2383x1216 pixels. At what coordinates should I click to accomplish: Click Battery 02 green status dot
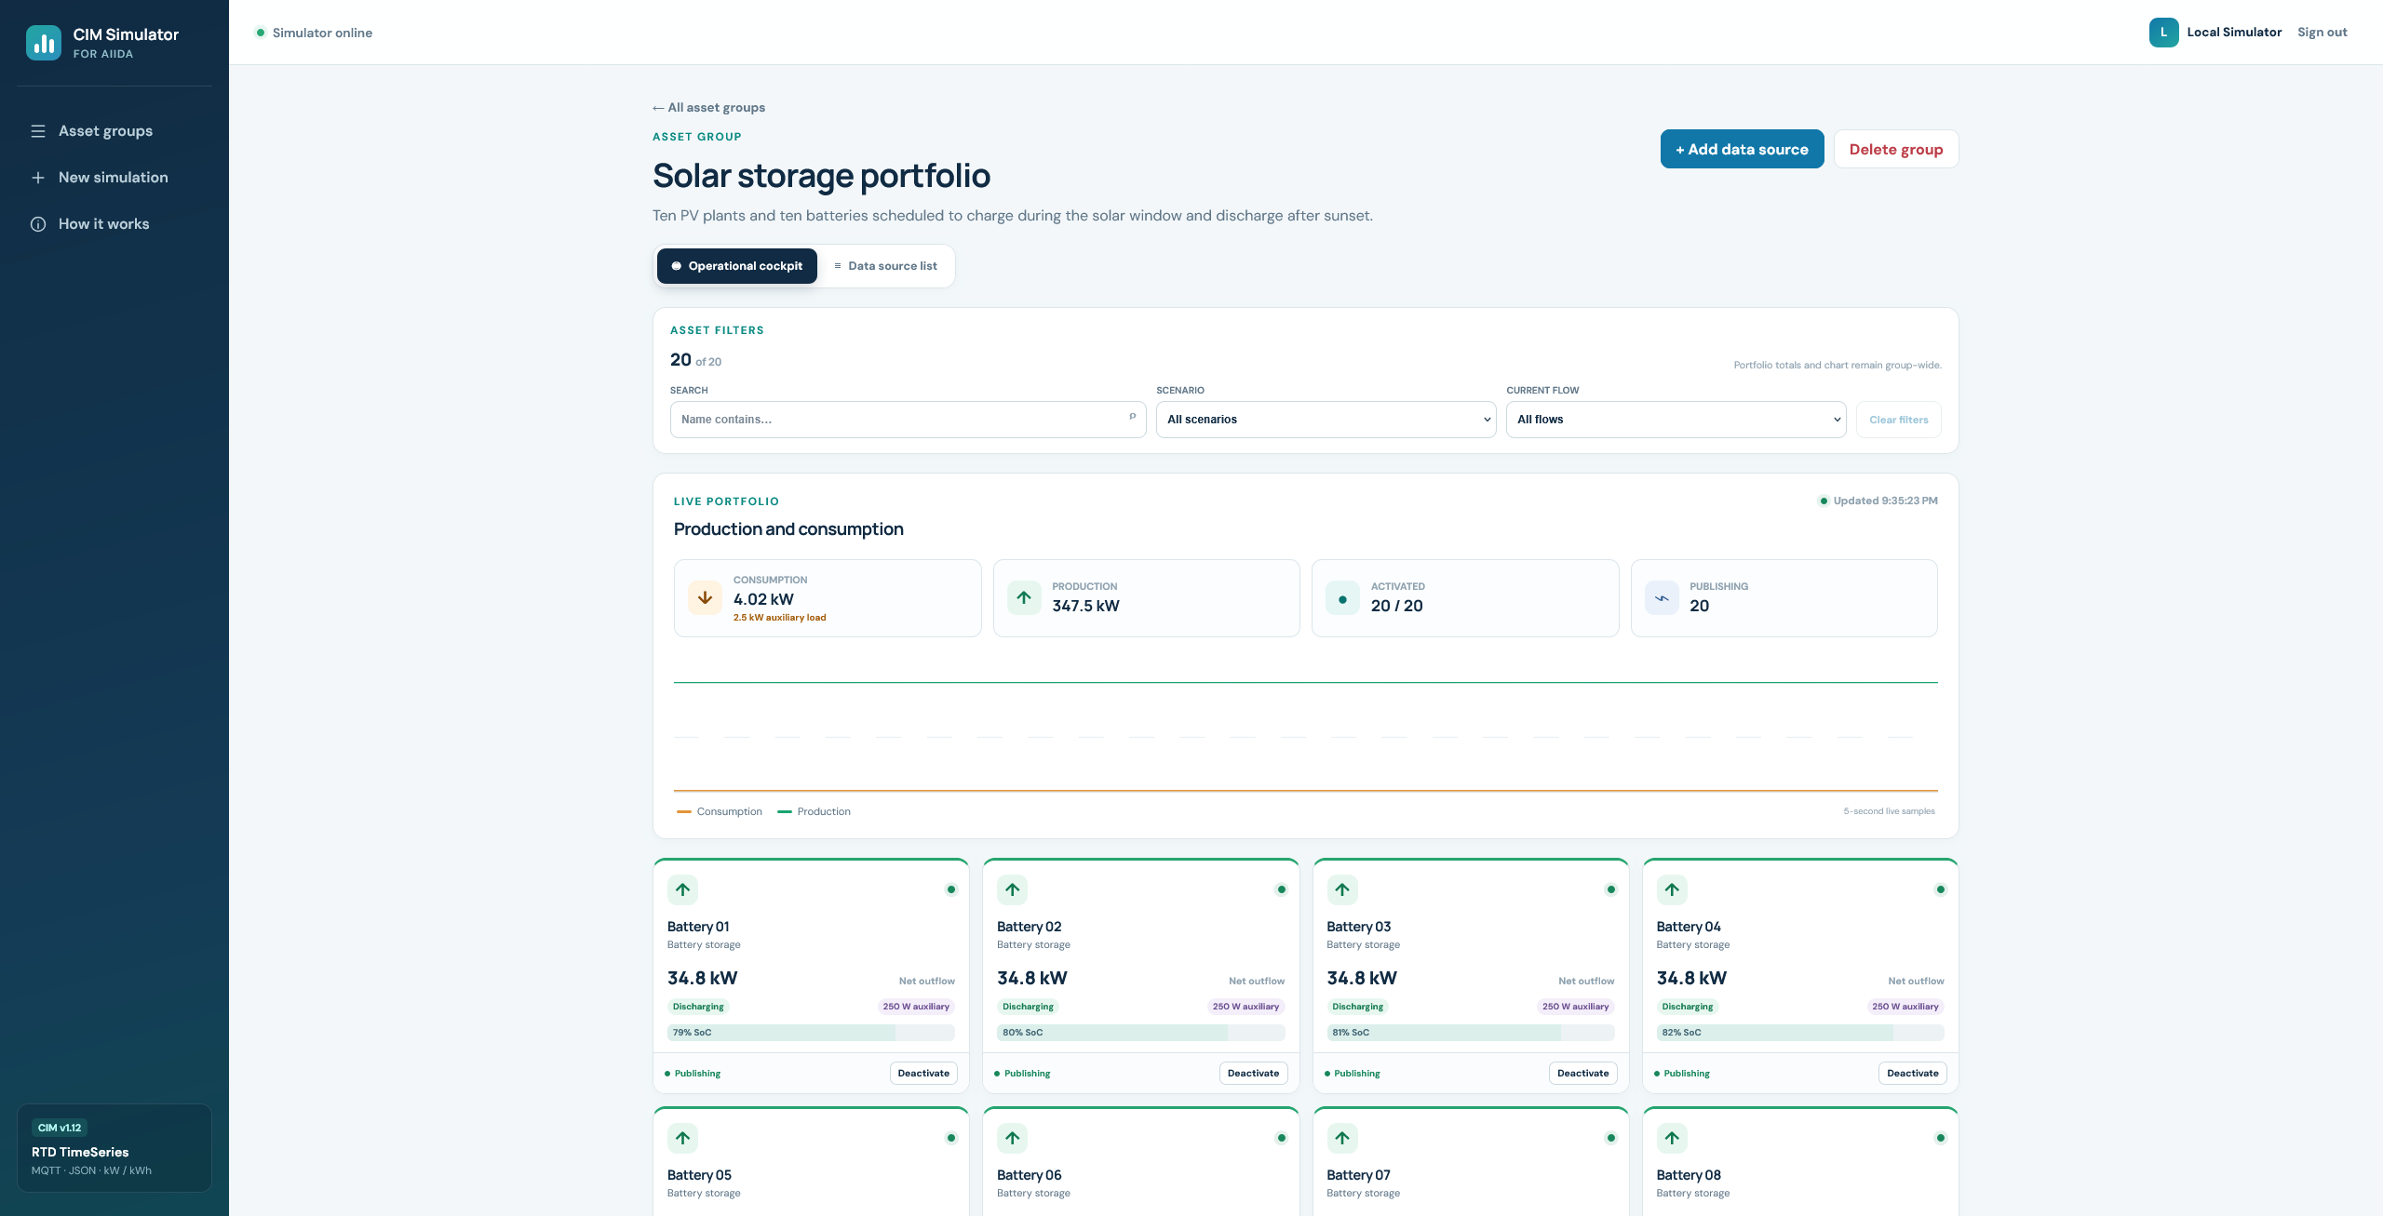[1282, 889]
